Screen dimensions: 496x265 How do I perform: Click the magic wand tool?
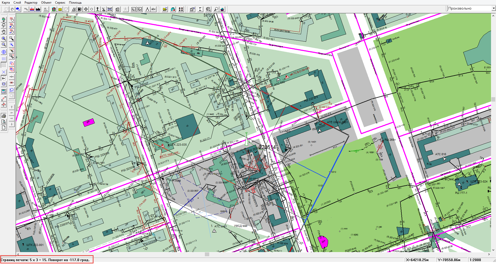coord(12,45)
